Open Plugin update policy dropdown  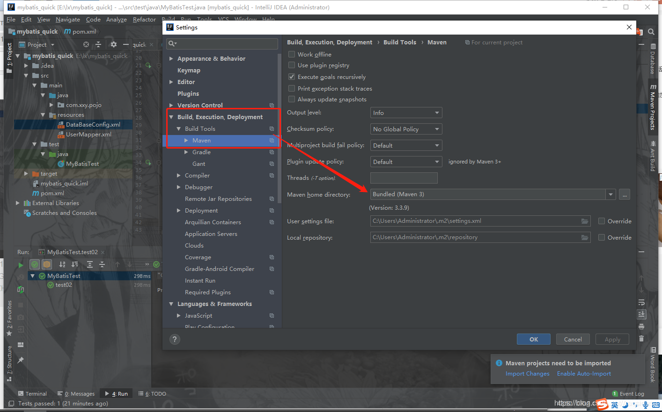tap(406, 162)
